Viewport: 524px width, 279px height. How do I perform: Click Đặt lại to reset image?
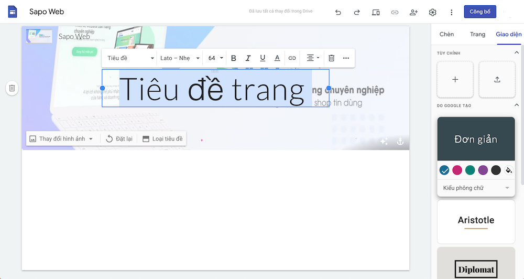click(x=119, y=139)
